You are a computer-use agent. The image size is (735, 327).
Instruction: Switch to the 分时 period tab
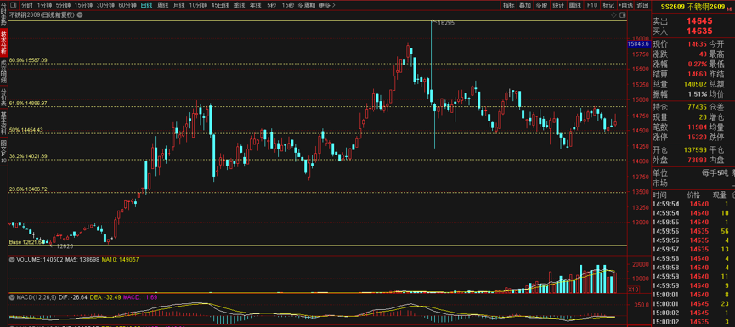pos(27,6)
